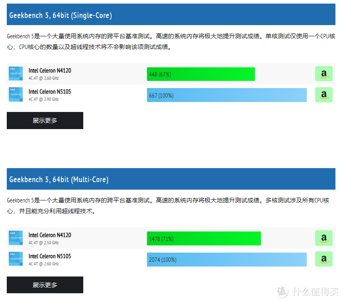Click the Amazon icon for N5105 single-core row

[x=324, y=95]
